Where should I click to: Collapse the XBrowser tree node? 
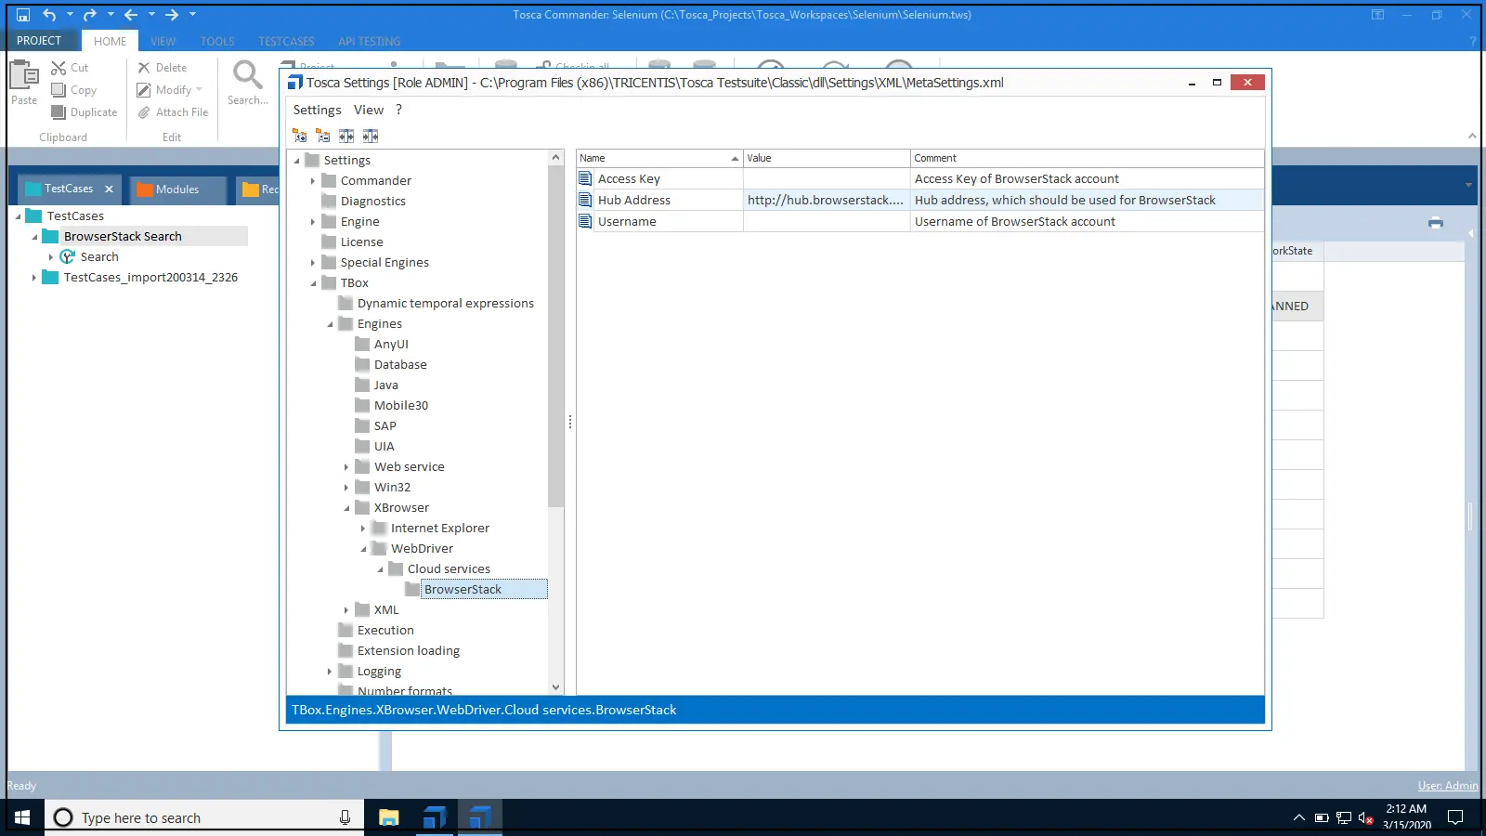(346, 508)
